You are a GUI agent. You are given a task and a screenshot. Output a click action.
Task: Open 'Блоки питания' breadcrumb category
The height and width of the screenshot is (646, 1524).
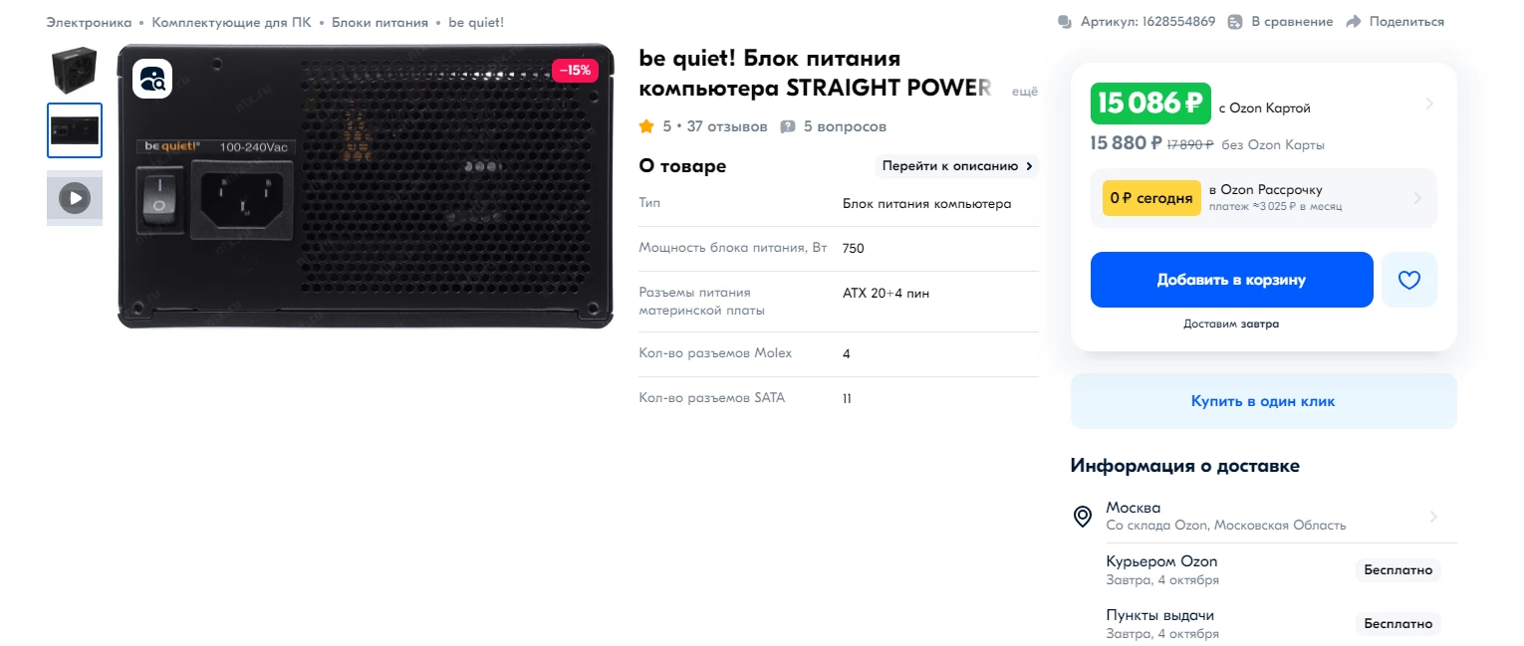point(380,22)
